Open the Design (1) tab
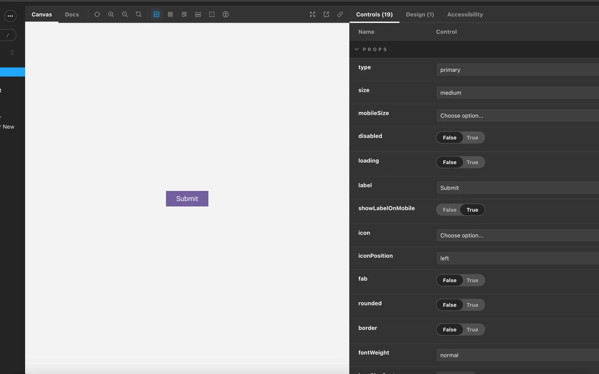The width and height of the screenshot is (599, 374). (x=420, y=14)
